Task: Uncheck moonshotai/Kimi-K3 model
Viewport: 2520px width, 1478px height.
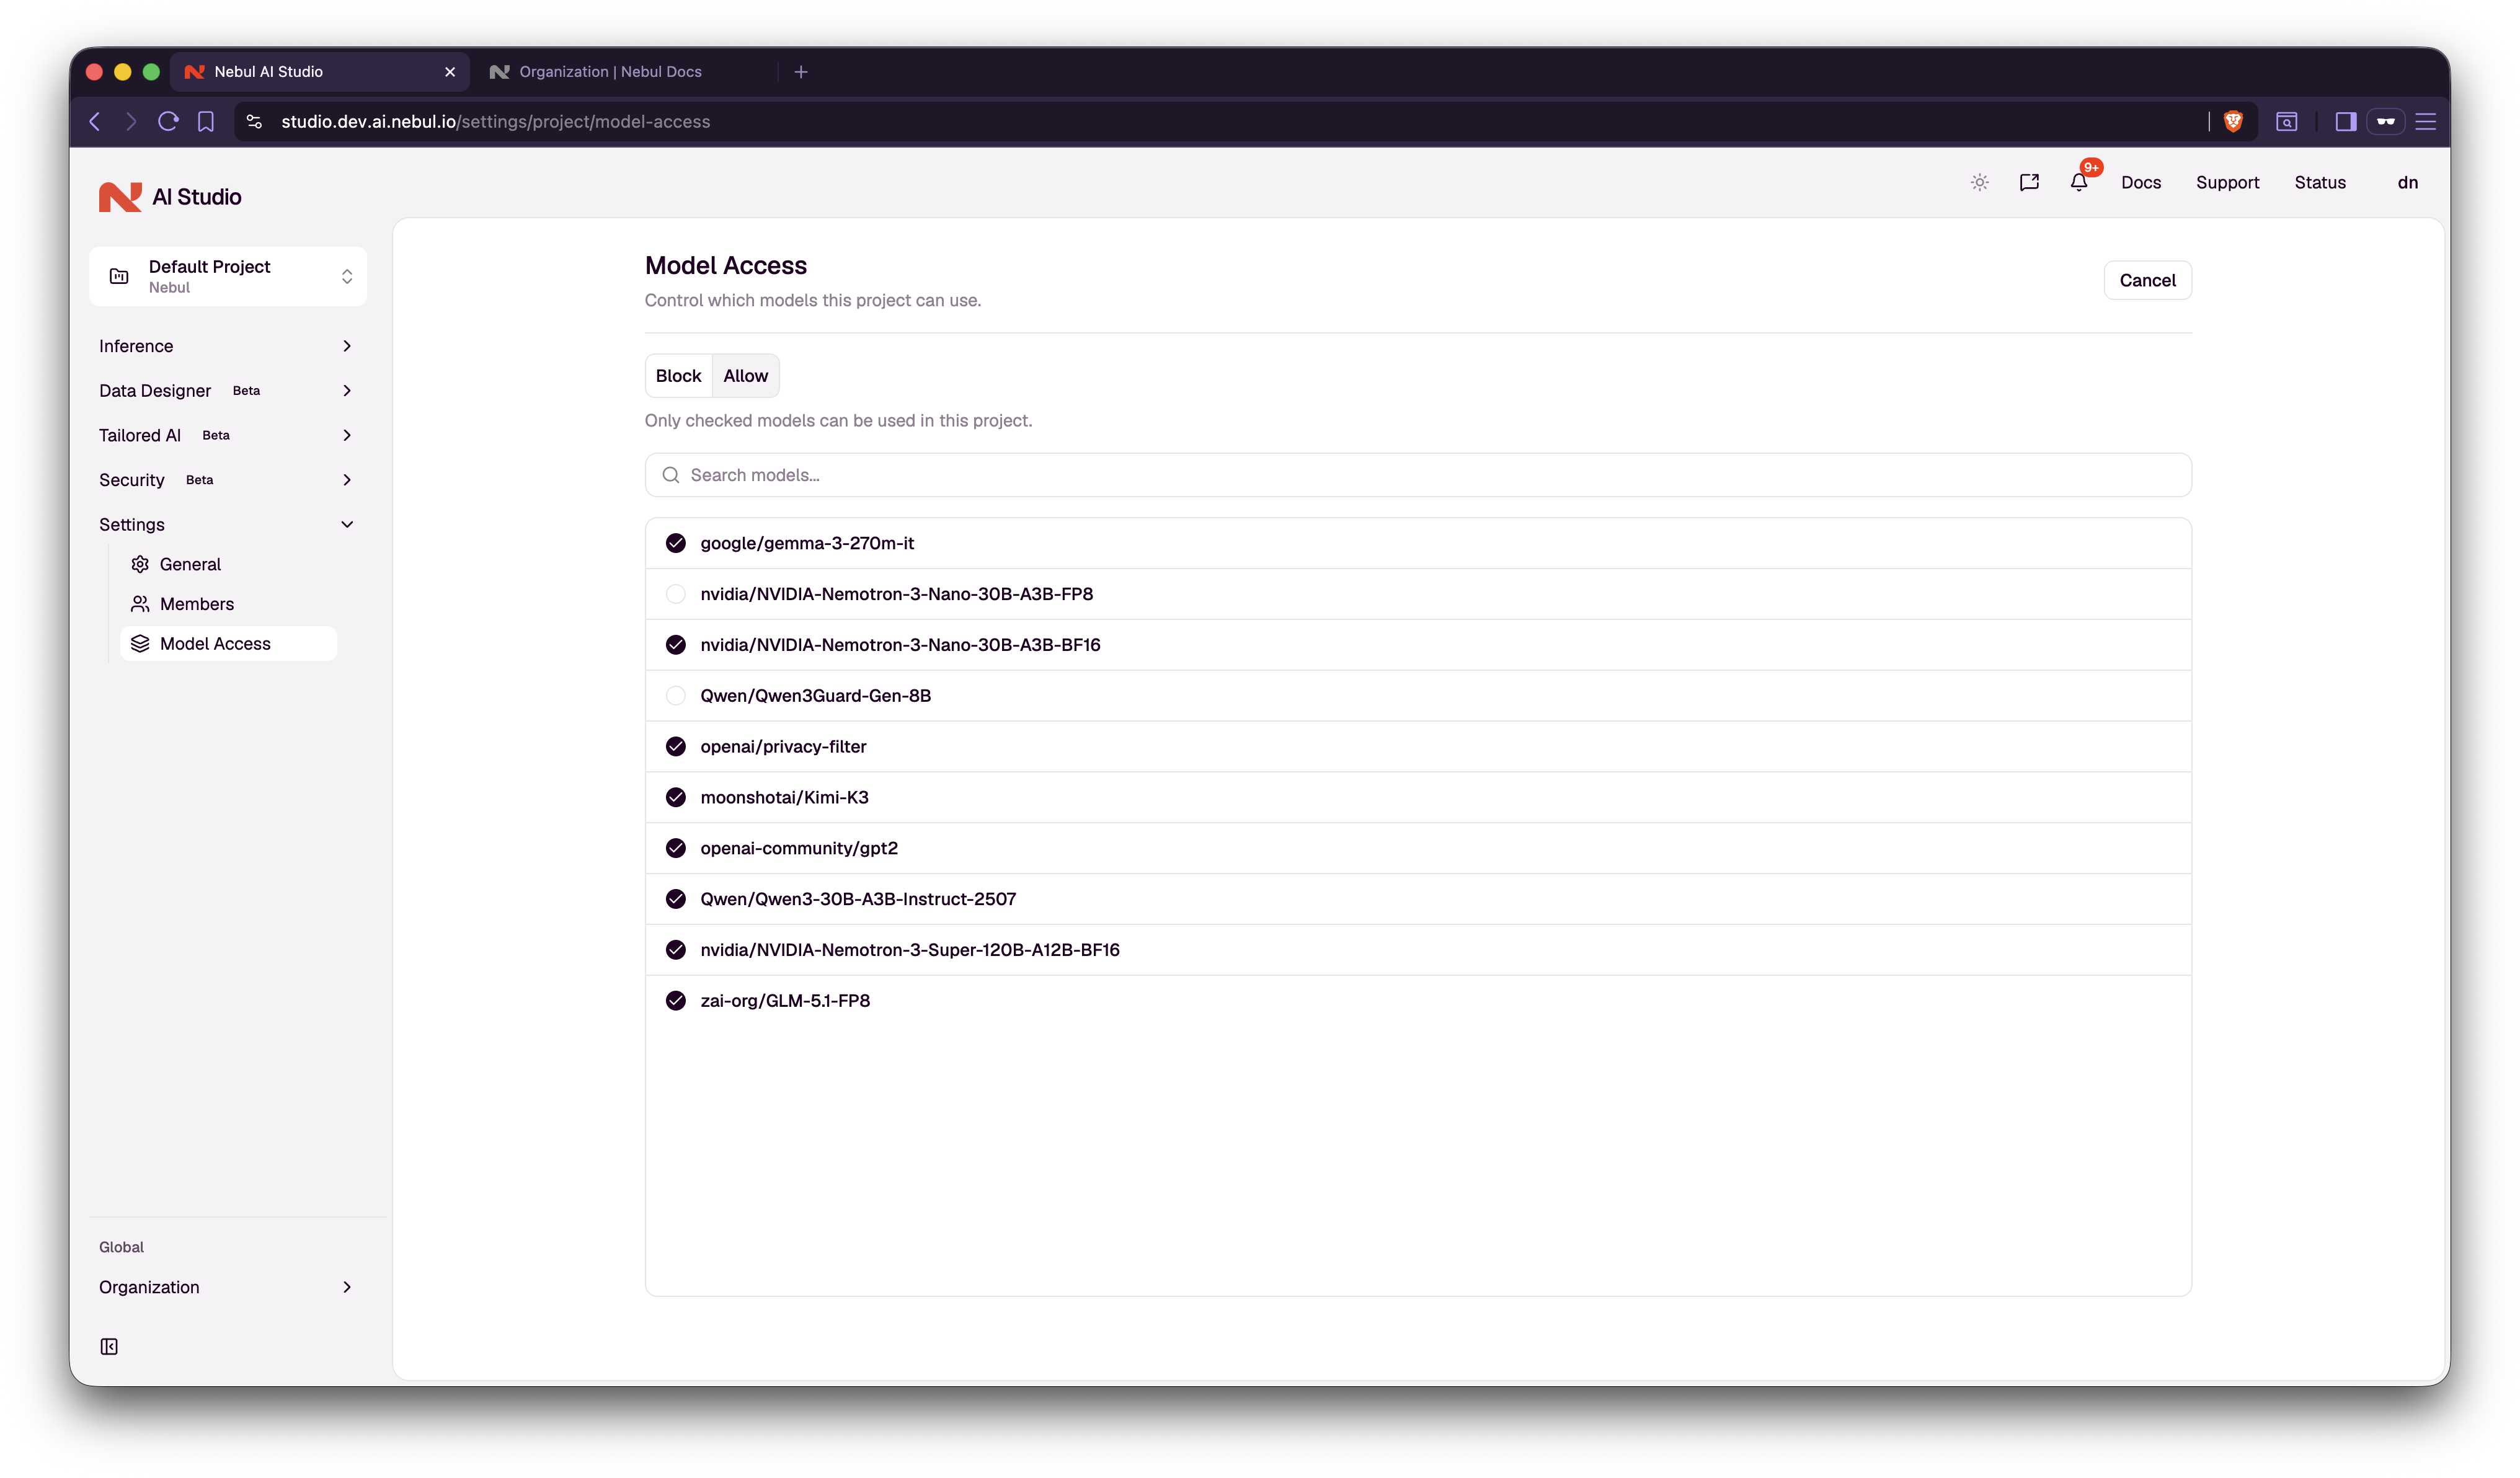Action: tap(676, 797)
